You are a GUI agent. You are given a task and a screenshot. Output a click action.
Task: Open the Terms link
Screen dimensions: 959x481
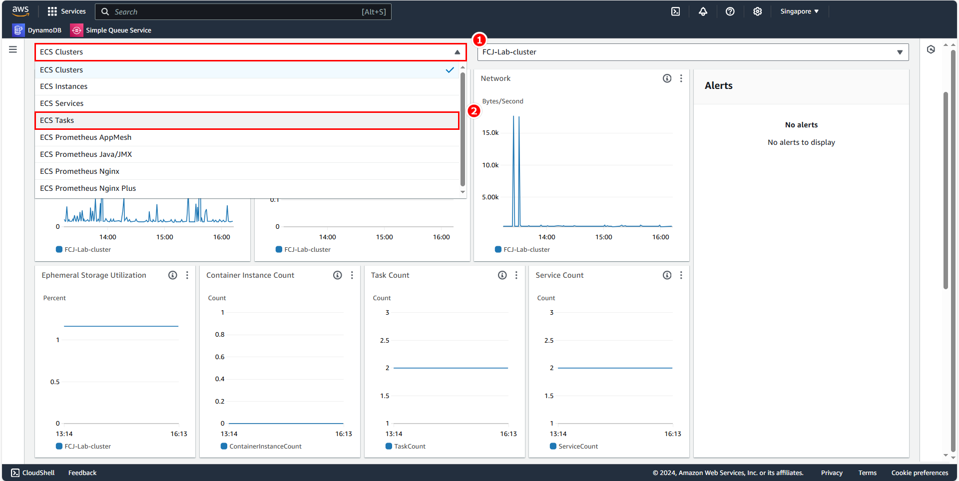(x=868, y=473)
